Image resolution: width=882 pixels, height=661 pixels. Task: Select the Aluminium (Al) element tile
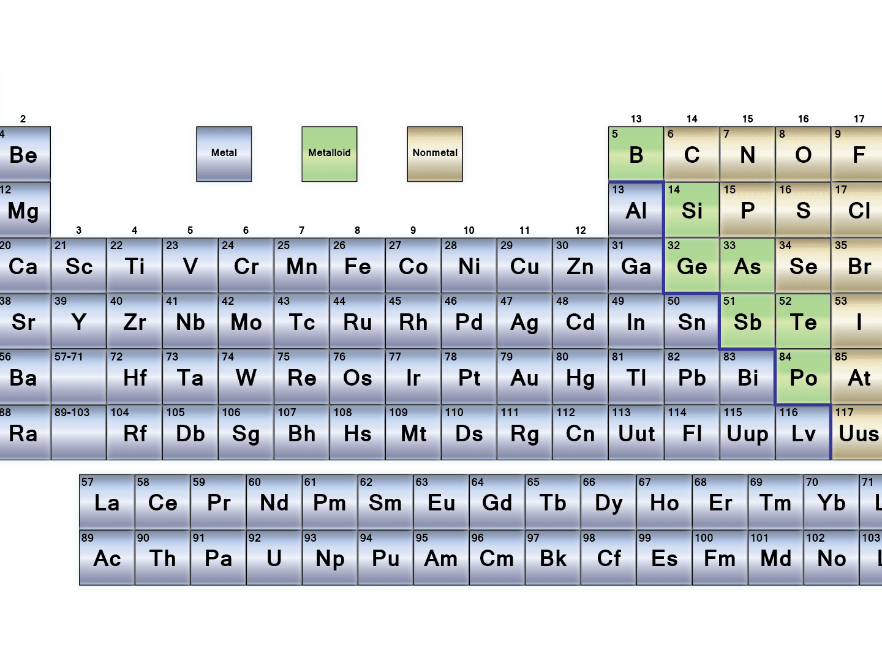point(636,210)
